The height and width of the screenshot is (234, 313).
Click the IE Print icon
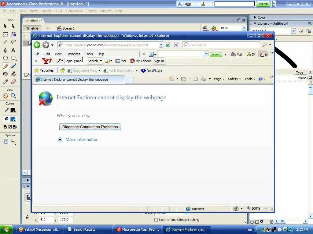tap(203, 79)
